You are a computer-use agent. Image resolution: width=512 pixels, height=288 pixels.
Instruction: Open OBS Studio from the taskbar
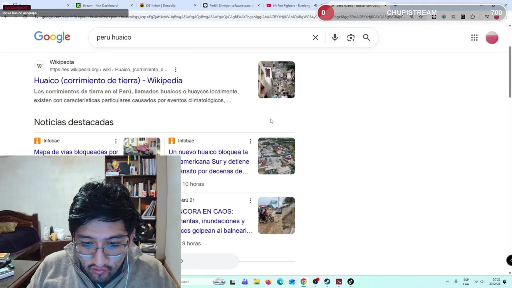point(316,282)
